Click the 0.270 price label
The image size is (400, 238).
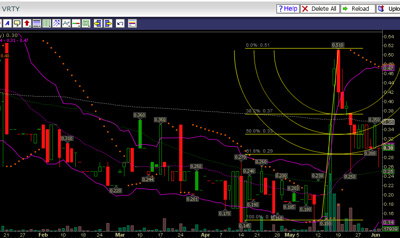coord(240,157)
